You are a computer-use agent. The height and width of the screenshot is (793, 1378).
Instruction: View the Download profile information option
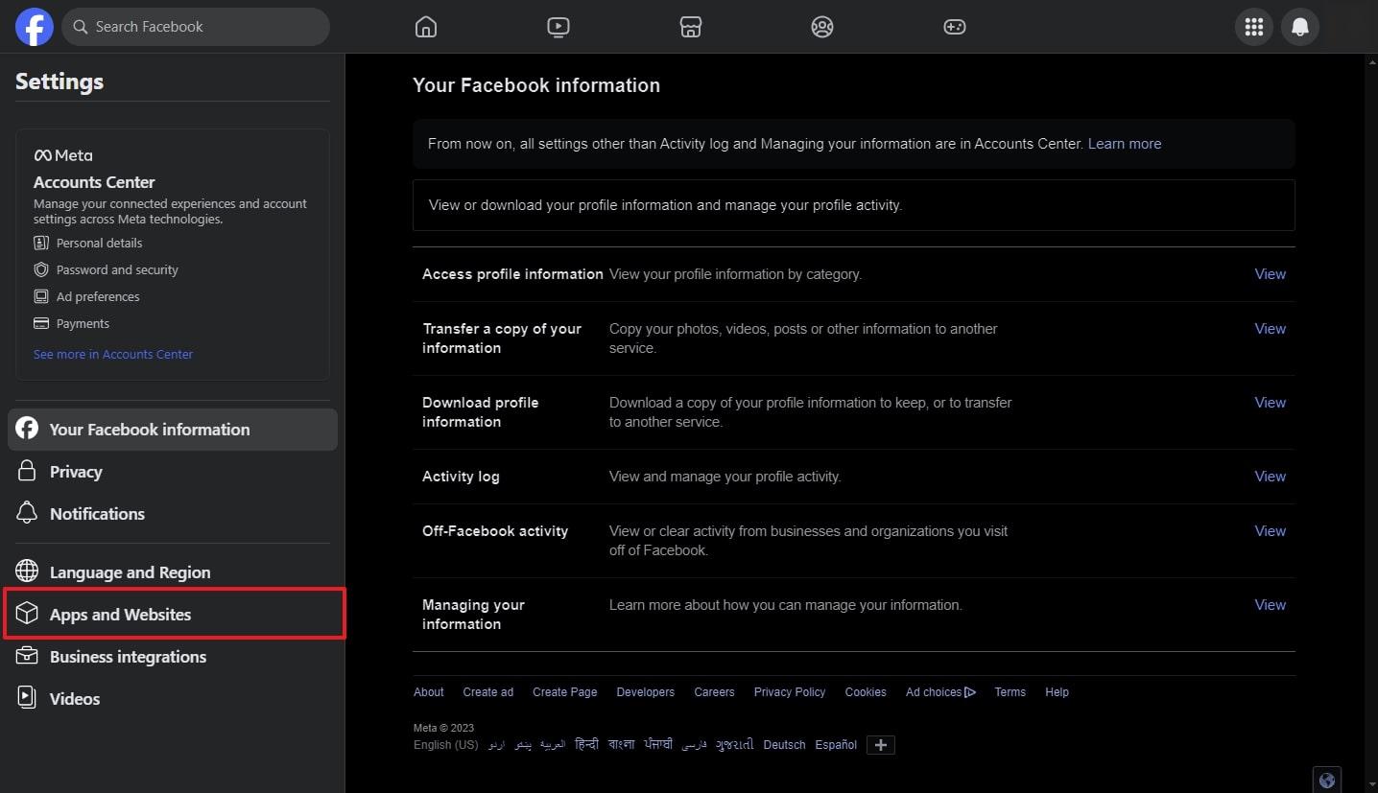point(1269,402)
